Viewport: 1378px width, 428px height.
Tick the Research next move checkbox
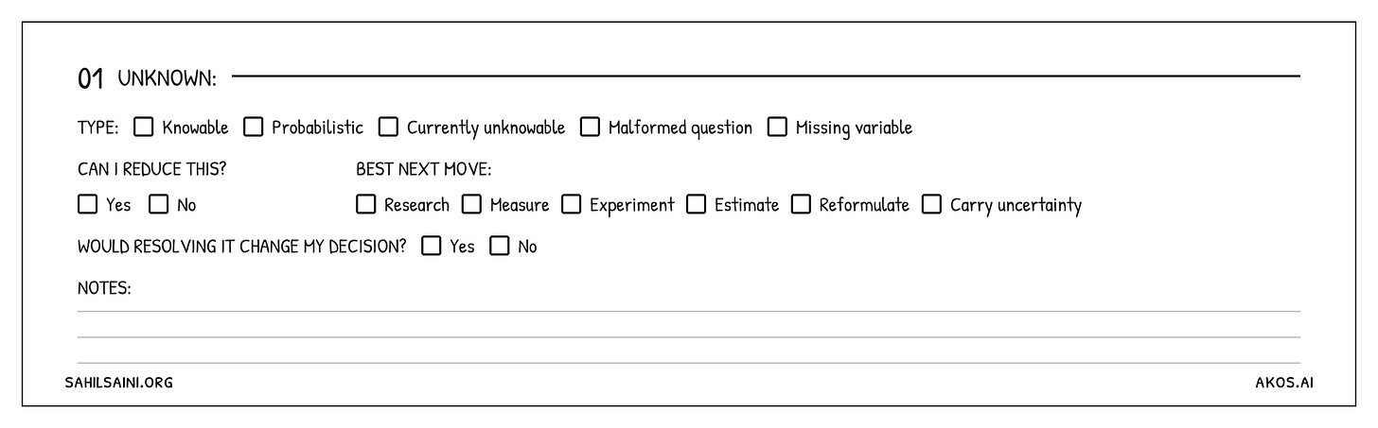[x=365, y=204]
